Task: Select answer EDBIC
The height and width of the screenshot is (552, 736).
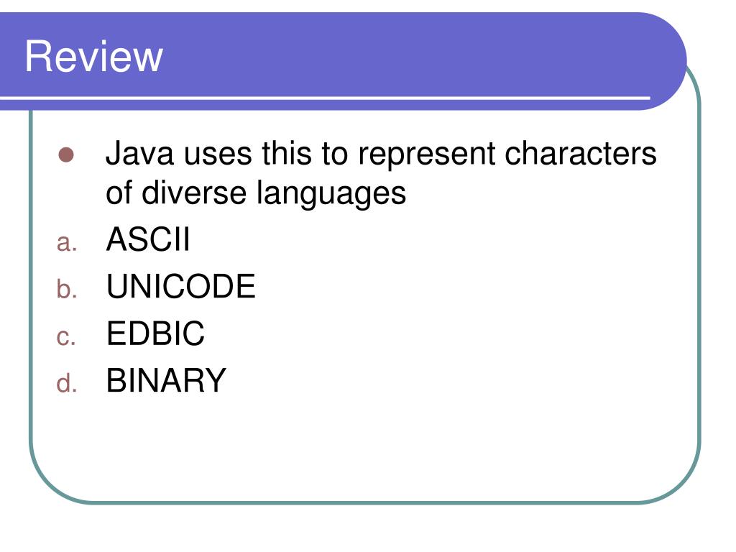Action: 155,333
